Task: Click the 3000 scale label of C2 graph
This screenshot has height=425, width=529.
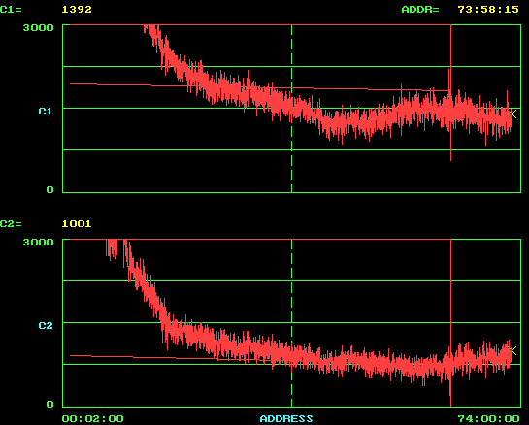Action: click(x=39, y=242)
